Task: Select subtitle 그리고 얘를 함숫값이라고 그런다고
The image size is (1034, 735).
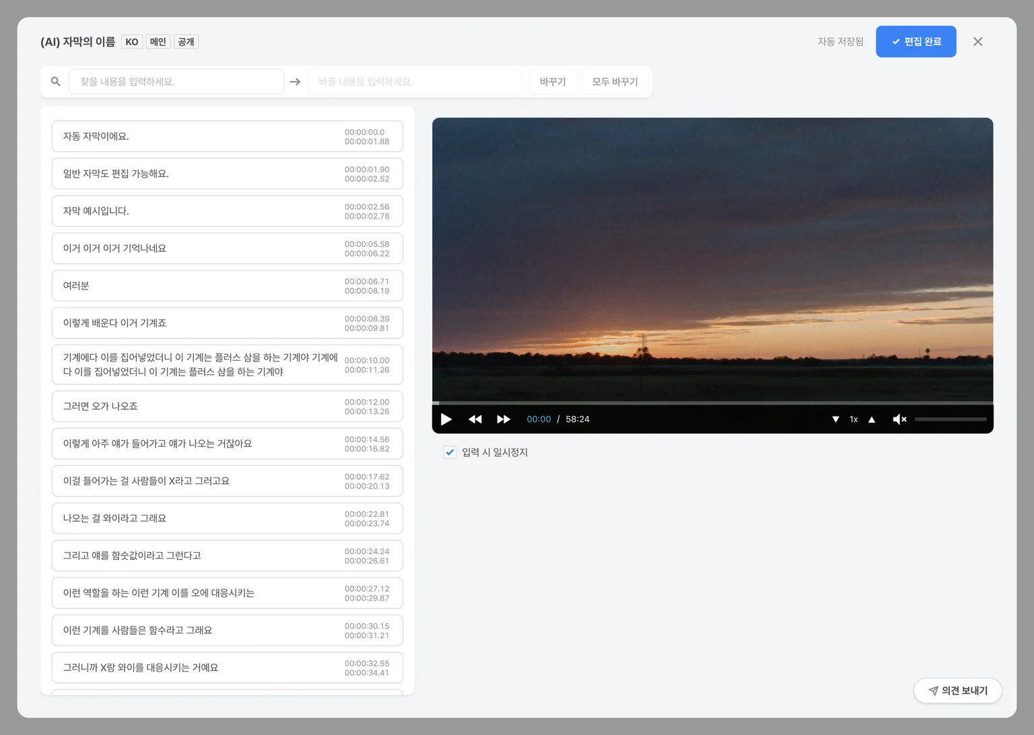Action: click(228, 556)
